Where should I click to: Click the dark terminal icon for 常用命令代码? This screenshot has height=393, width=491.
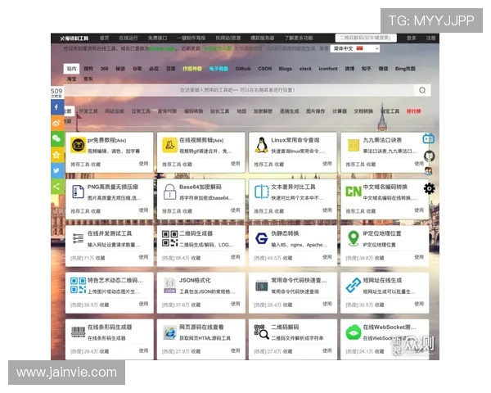point(262,286)
